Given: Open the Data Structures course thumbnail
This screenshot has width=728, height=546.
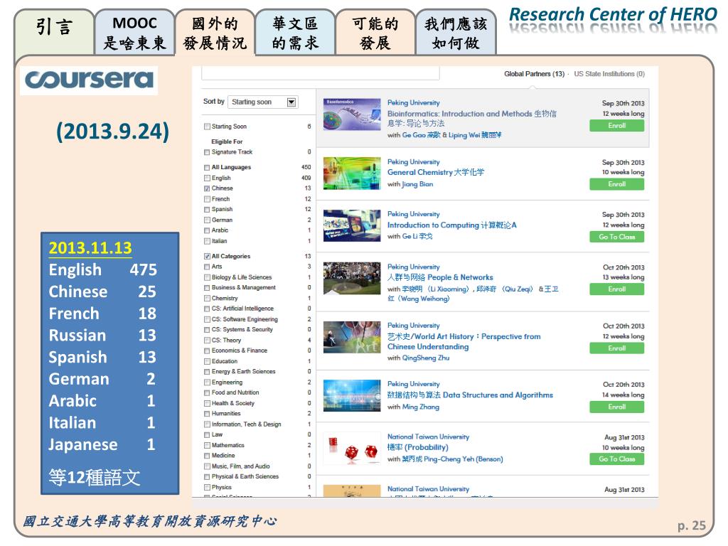Looking at the screenshot, I should point(352,395).
